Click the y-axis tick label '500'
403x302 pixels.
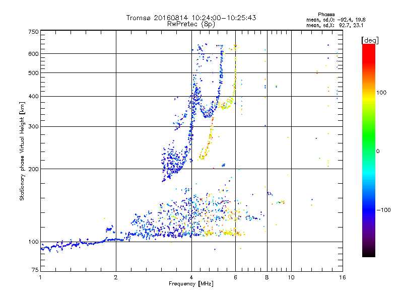pyautogui.click(x=33, y=73)
